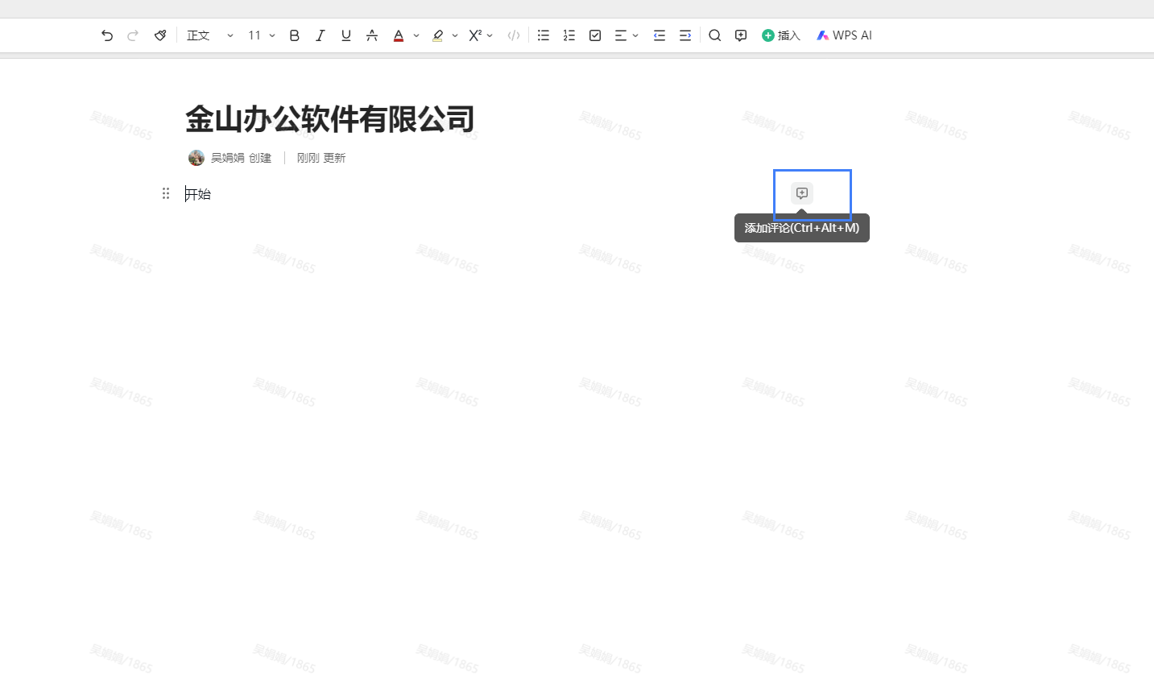The width and height of the screenshot is (1154, 699).
Task: Click the 开始 paragraph text
Action: click(198, 194)
